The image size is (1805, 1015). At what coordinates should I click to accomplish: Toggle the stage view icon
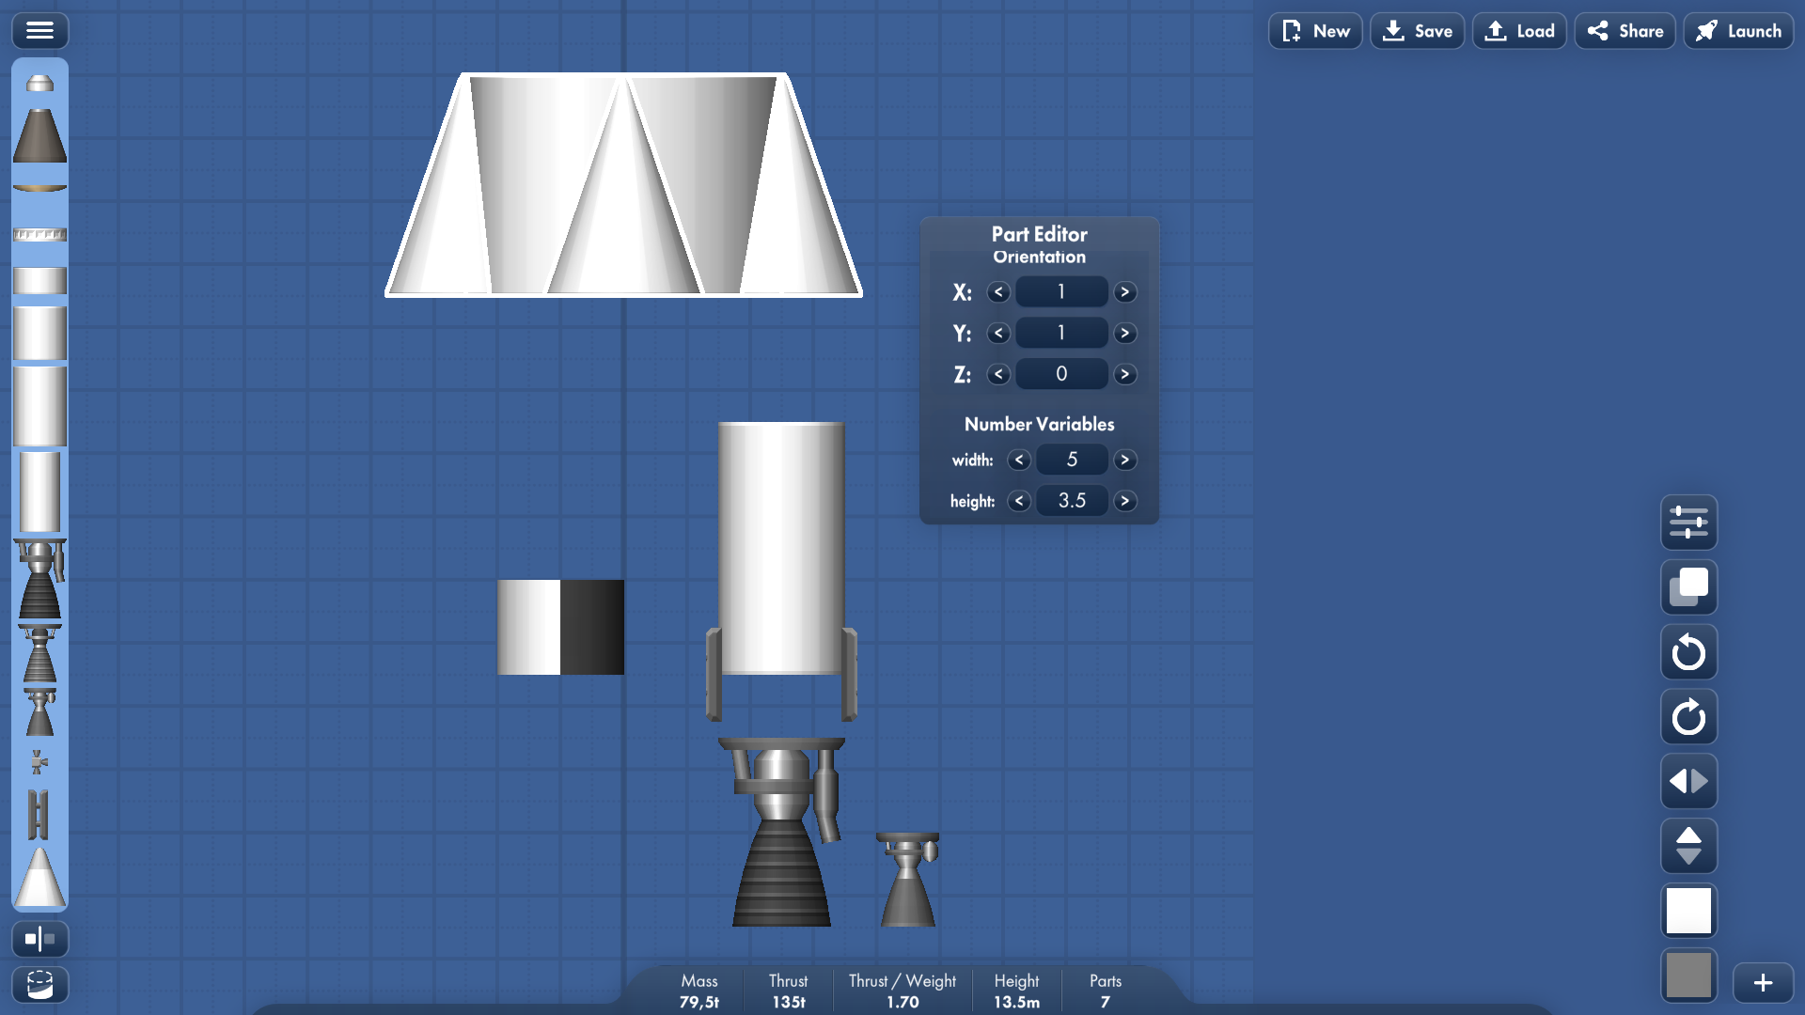click(39, 985)
